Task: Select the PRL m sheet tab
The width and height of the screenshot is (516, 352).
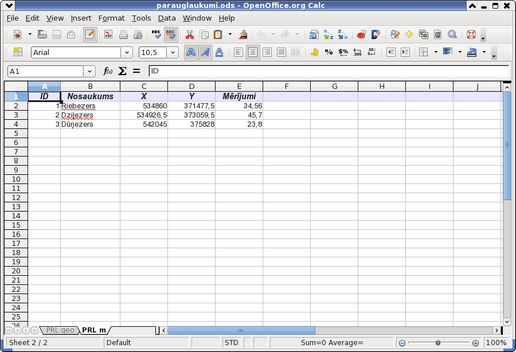Action: coord(94,330)
